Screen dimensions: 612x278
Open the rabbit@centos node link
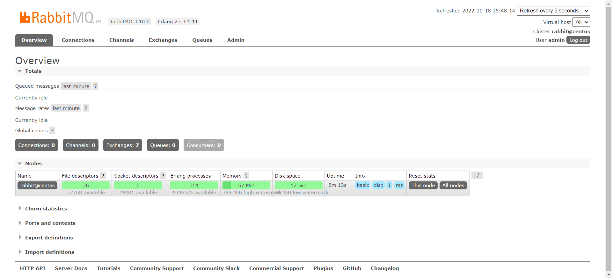pyautogui.click(x=37, y=186)
